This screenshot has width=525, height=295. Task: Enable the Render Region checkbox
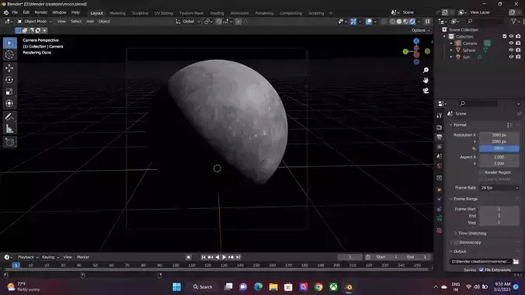tap(482, 172)
